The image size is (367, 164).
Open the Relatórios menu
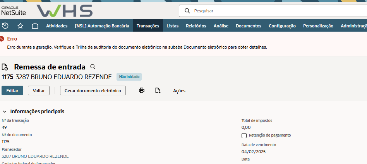tap(196, 26)
